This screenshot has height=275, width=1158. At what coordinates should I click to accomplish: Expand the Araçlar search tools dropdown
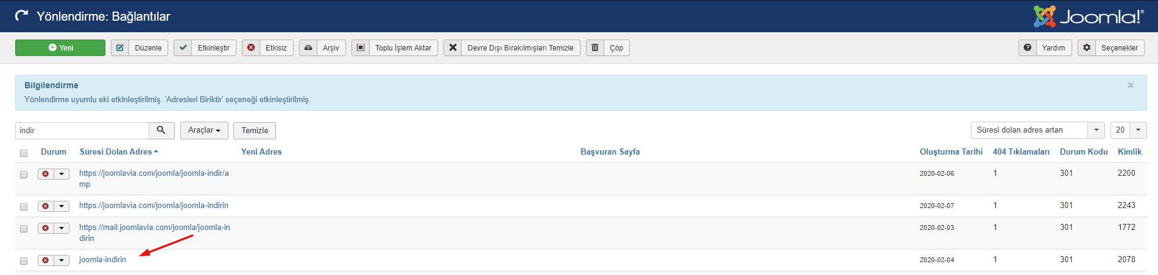[x=204, y=130]
